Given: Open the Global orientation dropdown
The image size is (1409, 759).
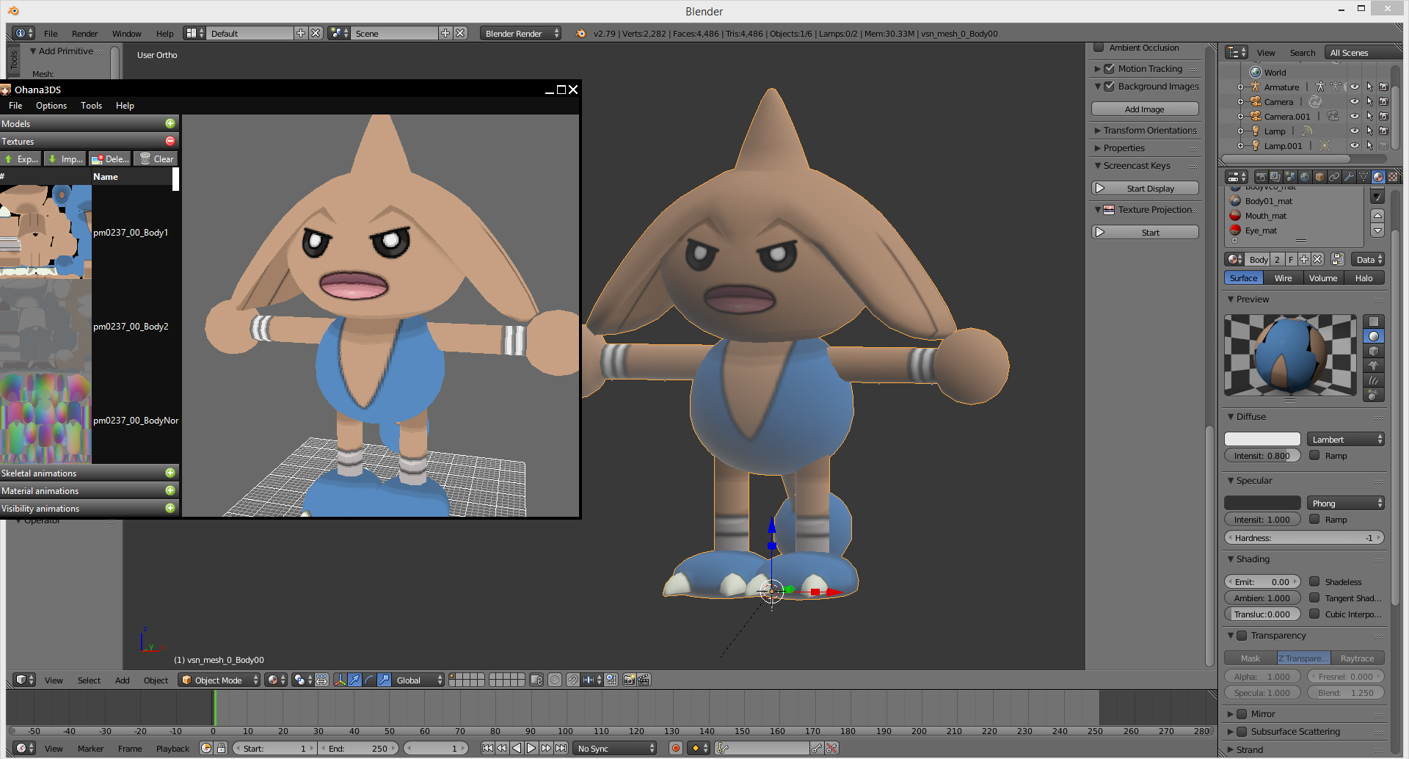Looking at the screenshot, I should [419, 680].
